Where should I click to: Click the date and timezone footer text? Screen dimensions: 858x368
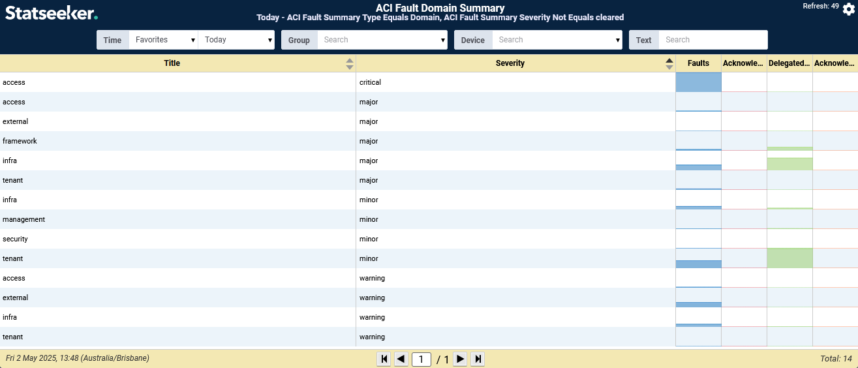77,358
